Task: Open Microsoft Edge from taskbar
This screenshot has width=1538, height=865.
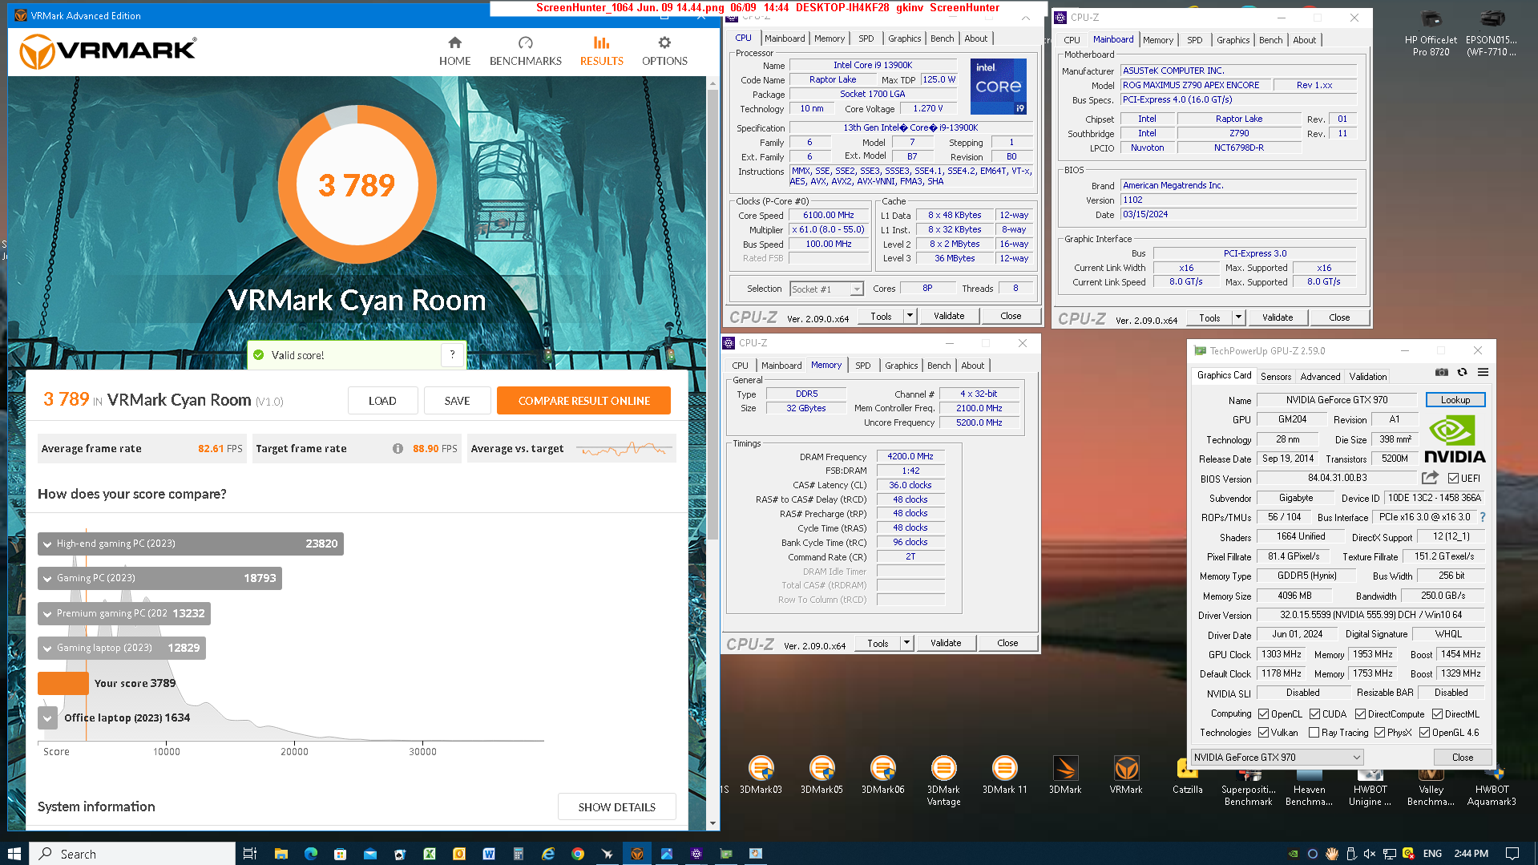Action: coord(311,854)
